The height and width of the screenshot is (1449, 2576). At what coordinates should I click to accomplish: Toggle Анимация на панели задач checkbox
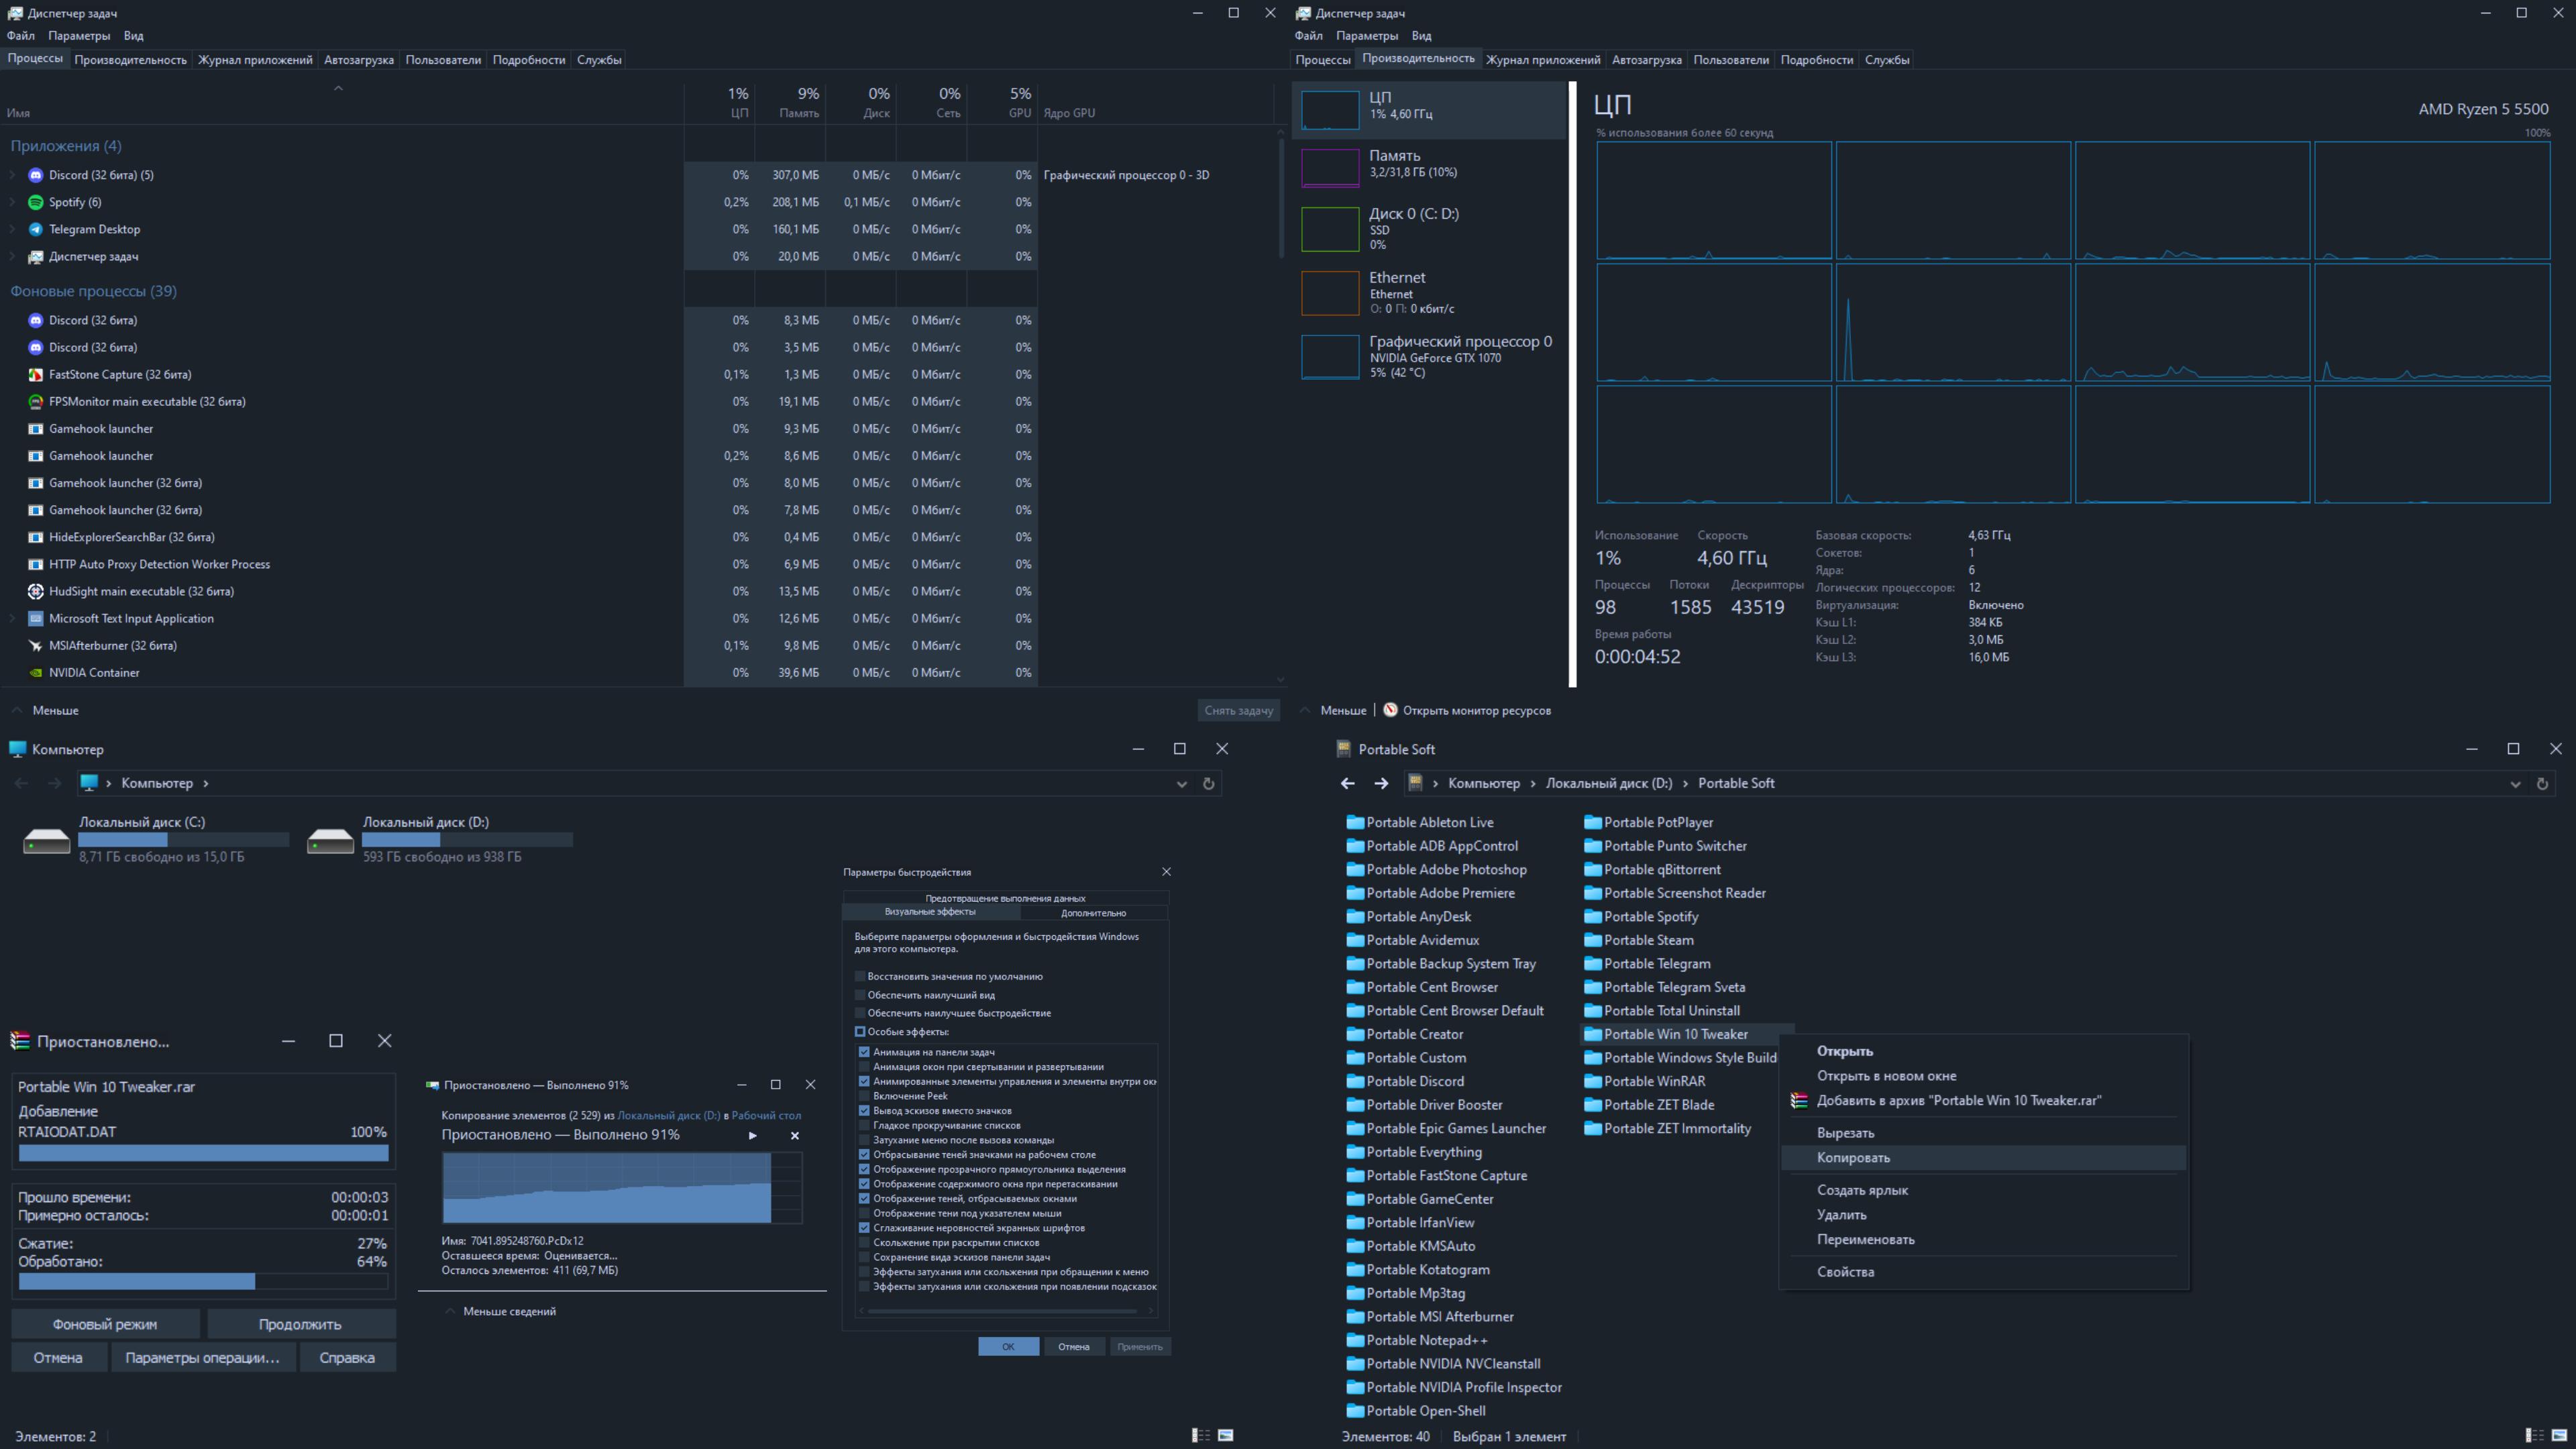point(864,1052)
